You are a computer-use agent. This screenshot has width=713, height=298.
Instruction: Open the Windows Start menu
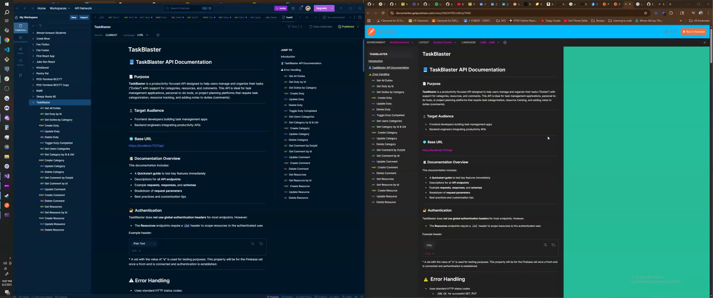click(x=7, y=4)
